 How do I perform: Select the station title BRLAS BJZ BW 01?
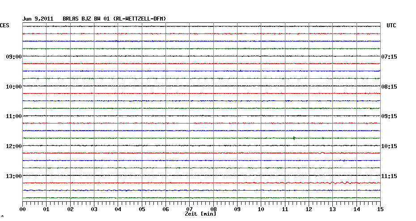pyautogui.click(x=87, y=19)
